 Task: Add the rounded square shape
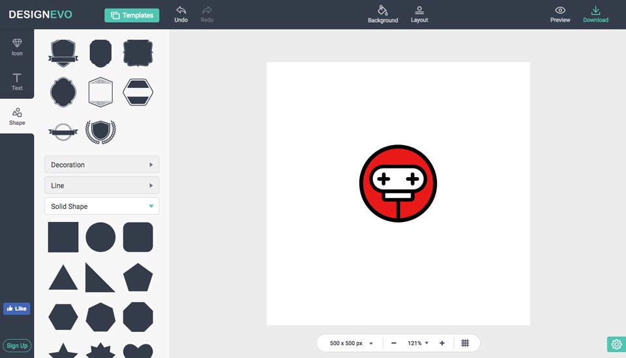(x=138, y=237)
